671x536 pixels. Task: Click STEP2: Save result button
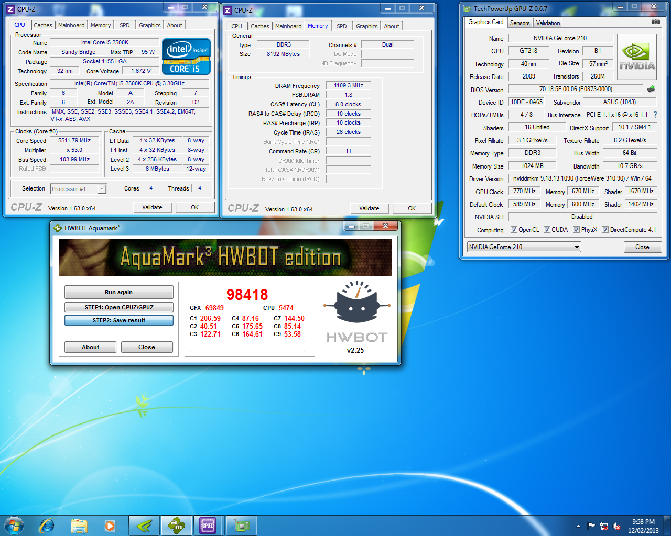point(119,320)
